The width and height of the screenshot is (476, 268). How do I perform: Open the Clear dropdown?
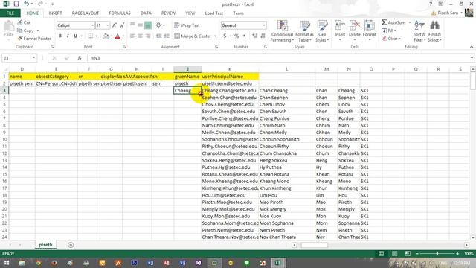(391, 39)
